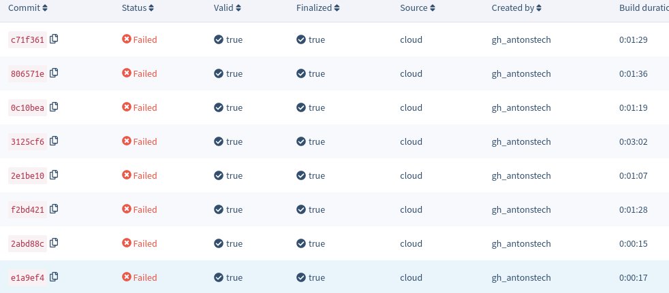
Task: Click the Failed status icon for 2e1be10
Action: (x=127, y=175)
